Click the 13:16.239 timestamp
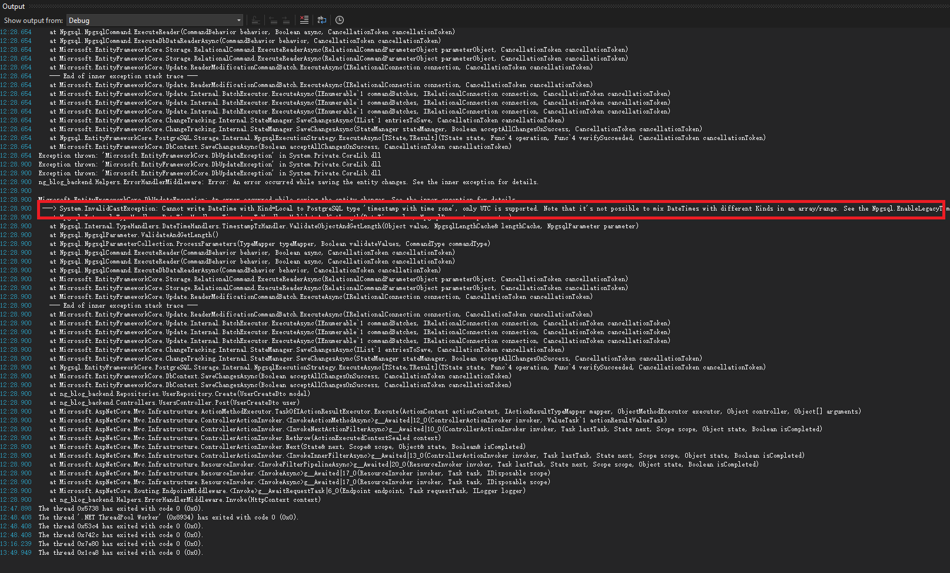 (x=16, y=544)
